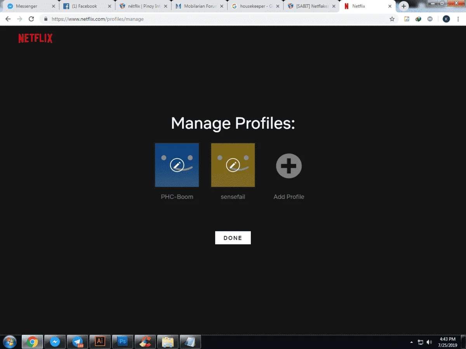This screenshot has height=349, width=466.
Task: Click the Add Profile plus icon
Action: (x=289, y=166)
